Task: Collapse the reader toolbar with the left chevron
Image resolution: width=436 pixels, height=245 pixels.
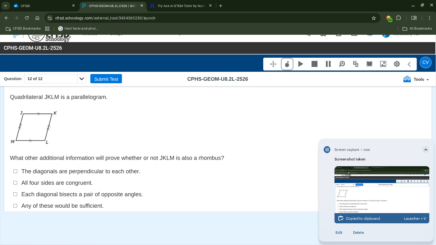Action: (409, 64)
